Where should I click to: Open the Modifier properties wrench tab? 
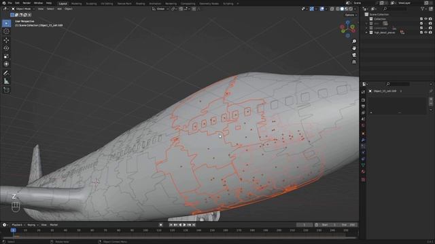(x=364, y=140)
